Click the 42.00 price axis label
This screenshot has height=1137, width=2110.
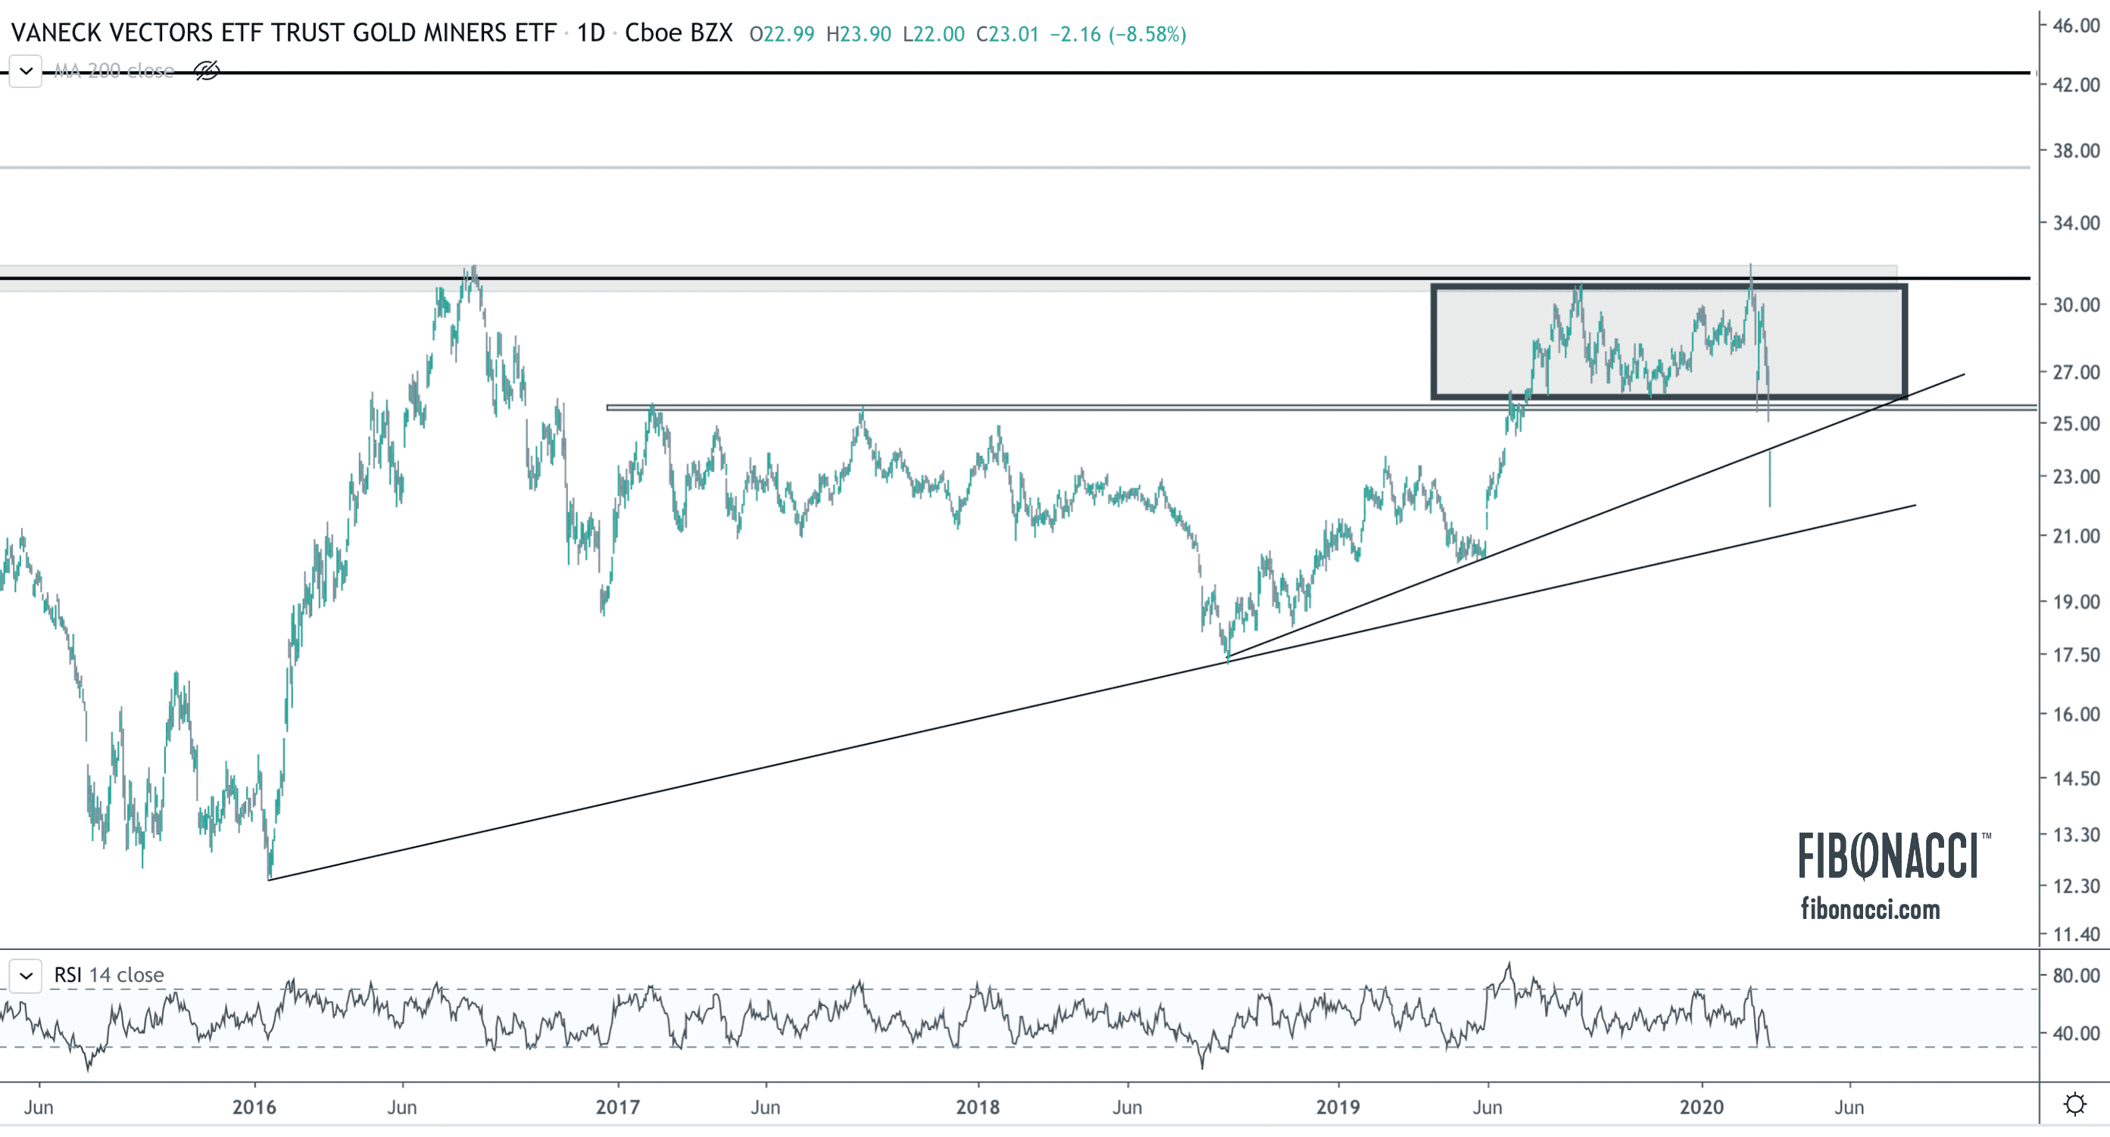tap(2076, 84)
